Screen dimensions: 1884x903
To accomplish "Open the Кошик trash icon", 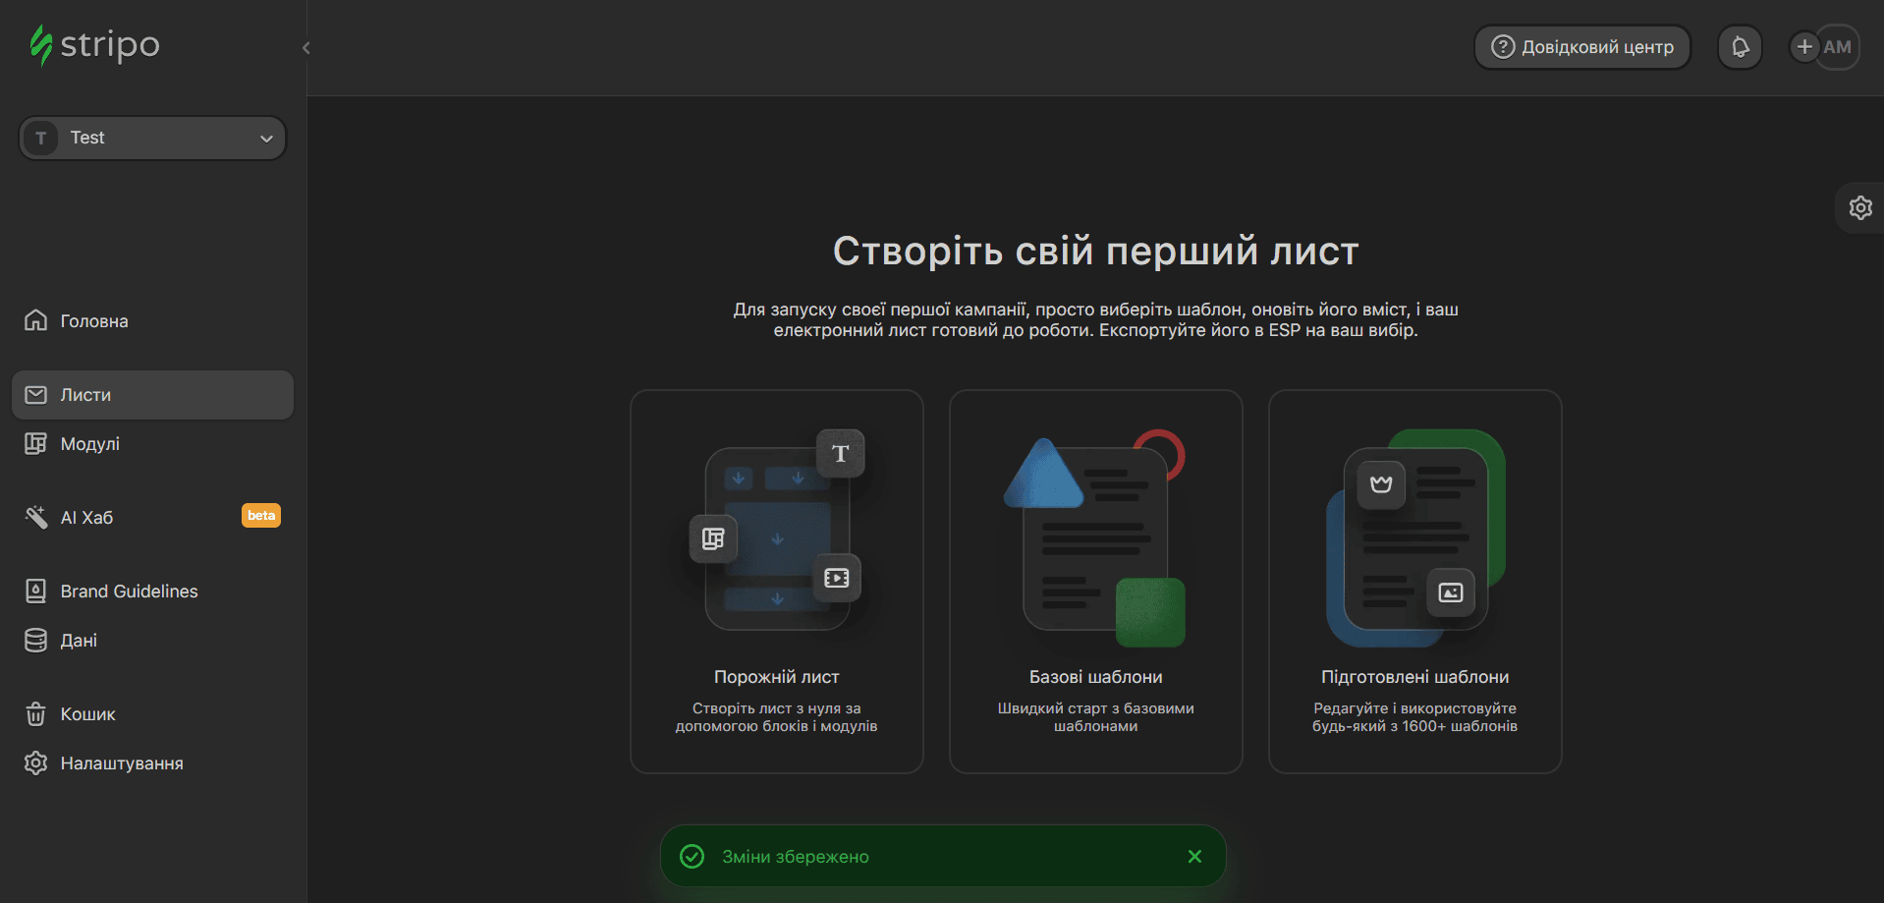I will tap(35, 714).
